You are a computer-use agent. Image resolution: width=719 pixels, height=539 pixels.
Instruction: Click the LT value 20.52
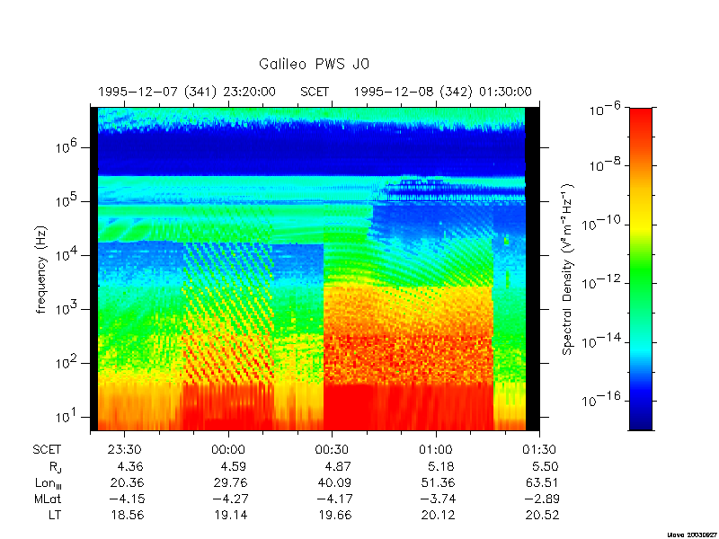point(542,515)
